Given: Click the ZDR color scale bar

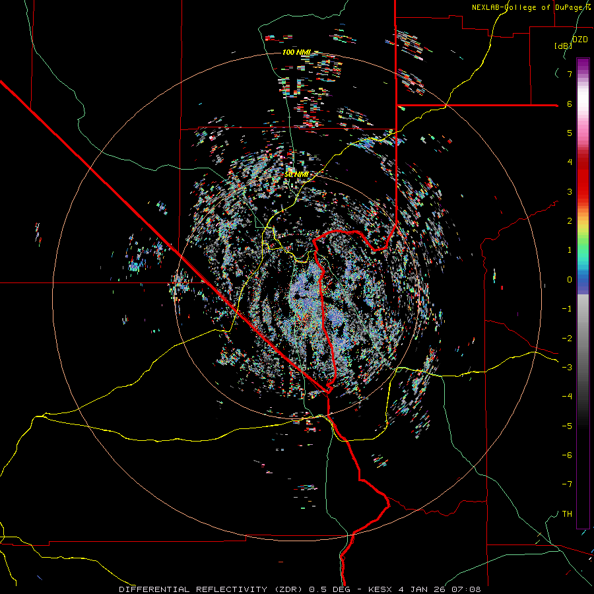Looking at the screenshot, I should tap(583, 293).
